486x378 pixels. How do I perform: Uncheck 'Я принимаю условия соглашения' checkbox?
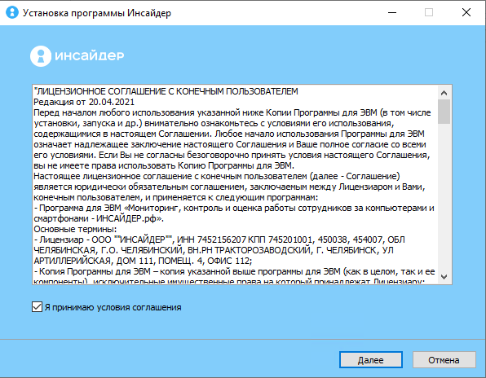tap(37, 307)
